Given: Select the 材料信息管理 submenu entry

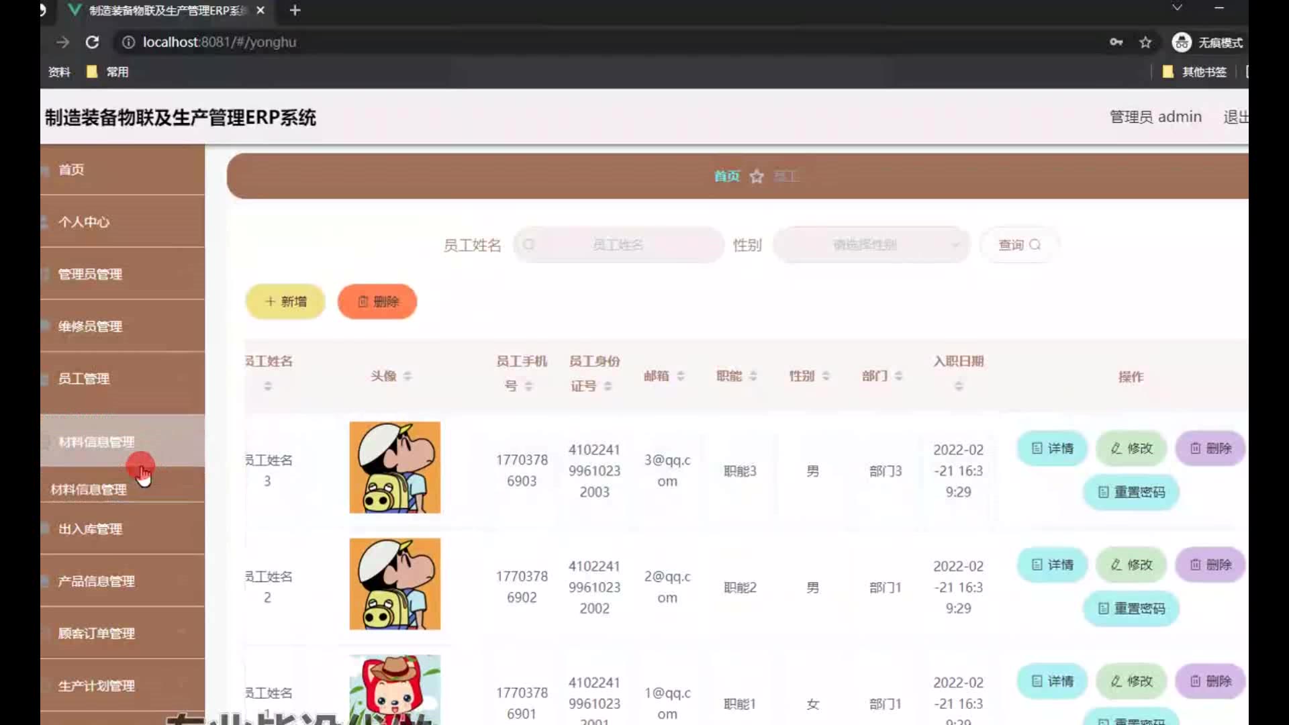Looking at the screenshot, I should 89,489.
